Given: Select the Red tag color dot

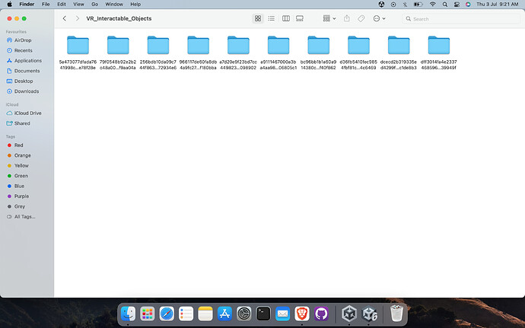Looking at the screenshot, I should [x=9, y=145].
